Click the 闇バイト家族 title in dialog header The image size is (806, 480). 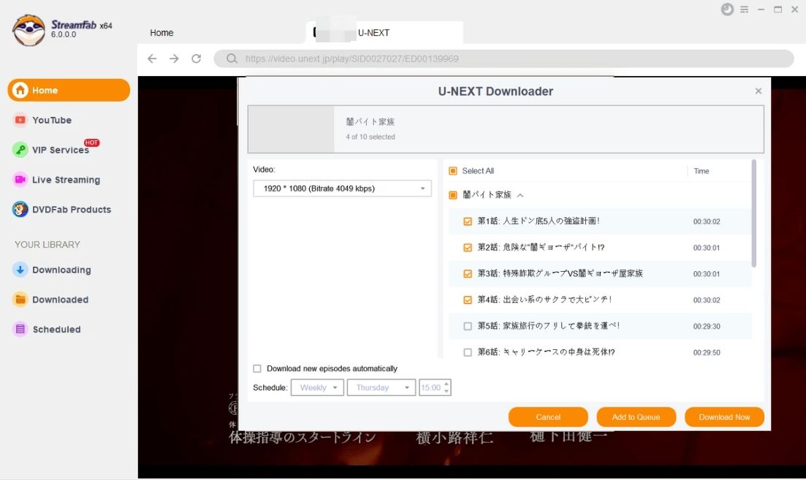coord(370,122)
